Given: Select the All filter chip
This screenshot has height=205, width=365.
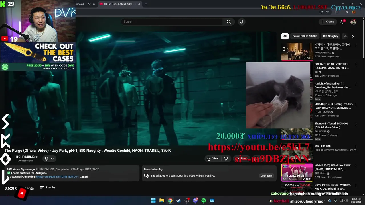Looking at the screenshot, I should [285, 36].
